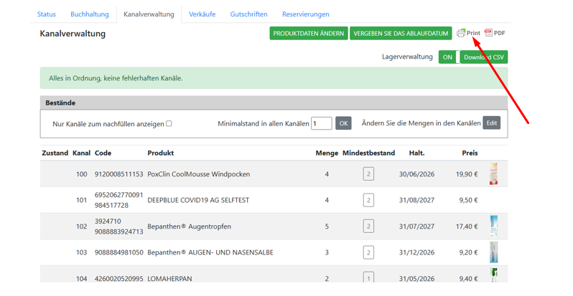Click Mindestbestand box for channel 101
Image resolution: width=573 pixels, height=296 pixels.
click(x=368, y=200)
